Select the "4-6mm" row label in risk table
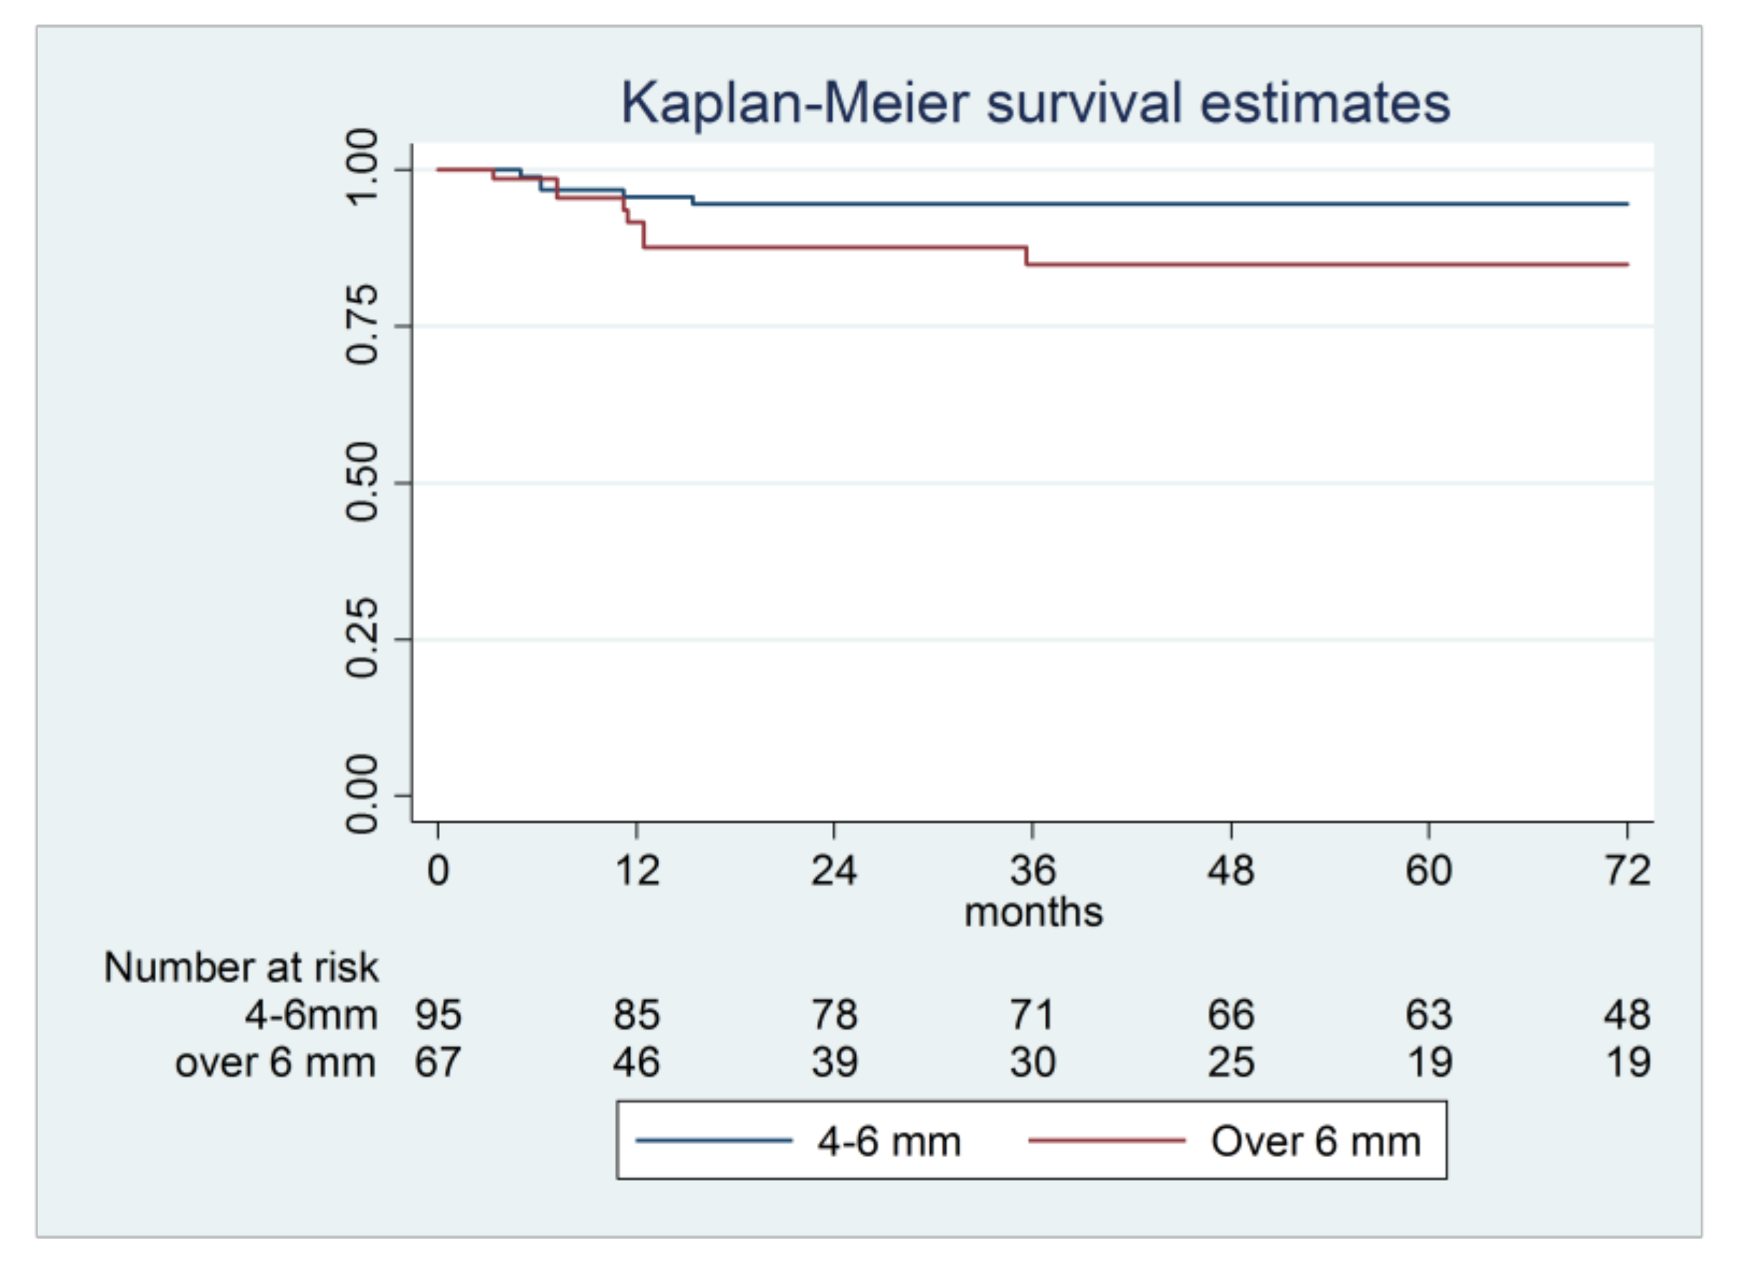 (311, 1015)
